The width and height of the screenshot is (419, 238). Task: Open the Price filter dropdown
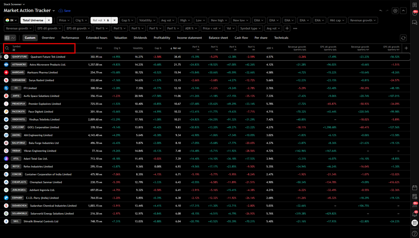tap(64, 20)
